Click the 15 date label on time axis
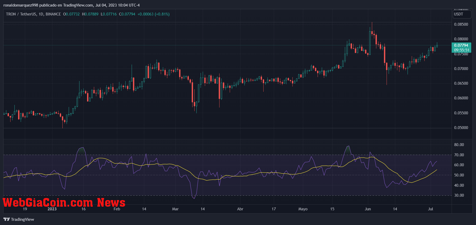This screenshot has height=225, width=476. pyautogui.click(x=332, y=209)
